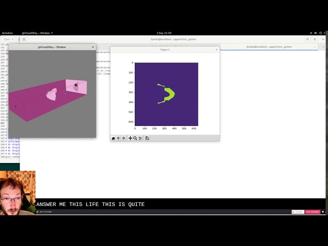Go back to previous view in Figure 1

coord(118,138)
